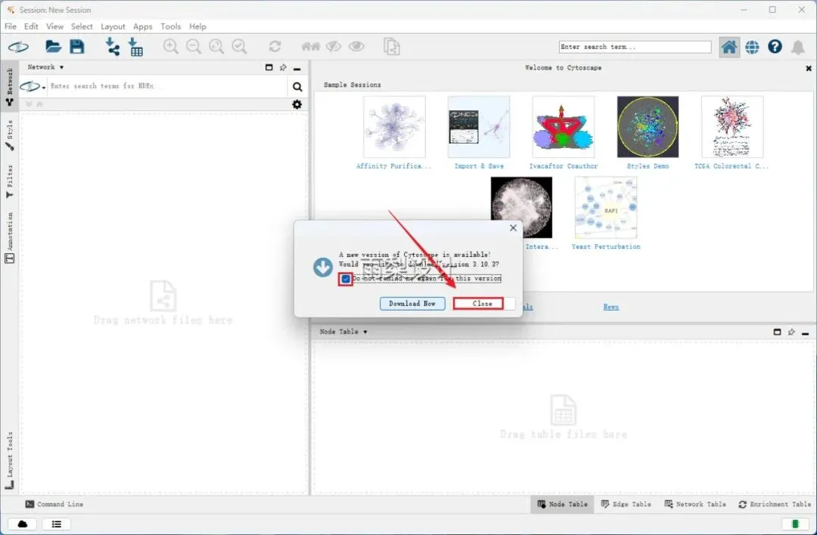Show the starter panel home icon
This screenshot has height=535, width=817.
pos(729,48)
